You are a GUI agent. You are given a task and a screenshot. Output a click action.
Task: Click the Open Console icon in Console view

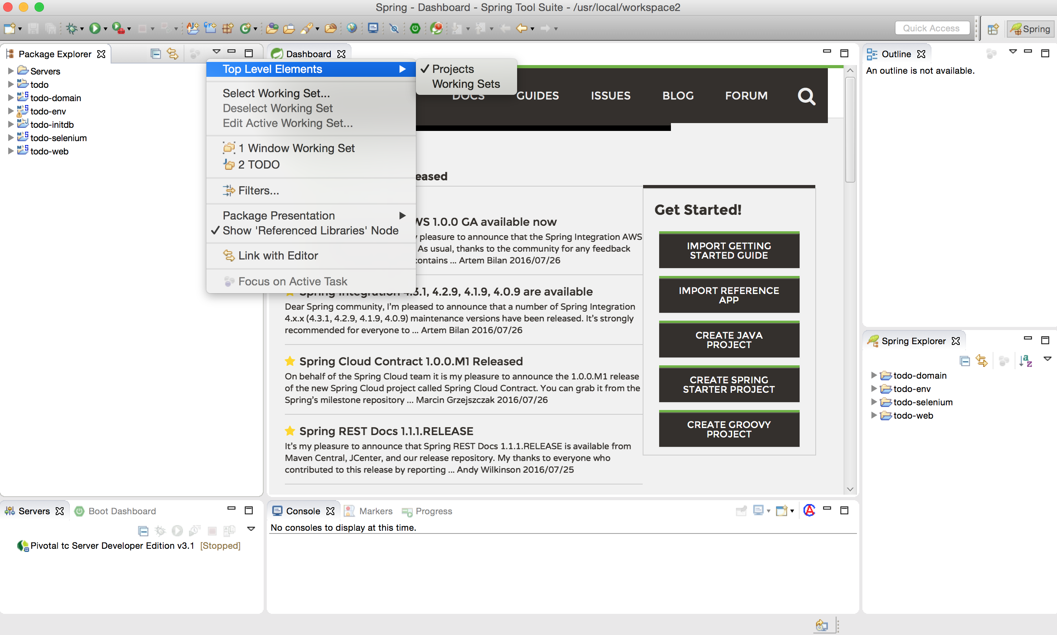pos(782,510)
